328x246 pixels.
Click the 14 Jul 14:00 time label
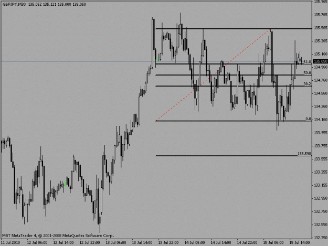[221, 242]
